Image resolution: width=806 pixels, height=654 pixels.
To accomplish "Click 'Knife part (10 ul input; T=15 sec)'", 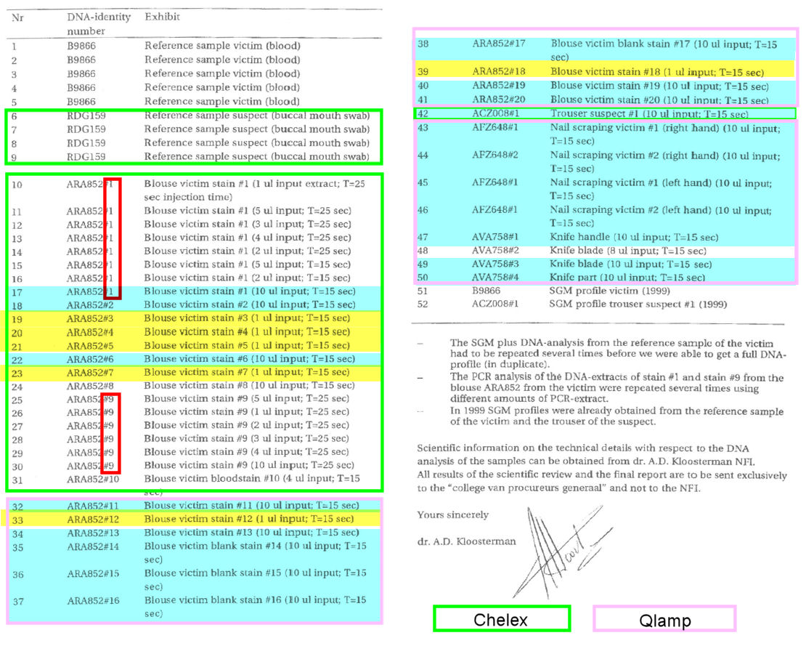I will coord(627,278).
